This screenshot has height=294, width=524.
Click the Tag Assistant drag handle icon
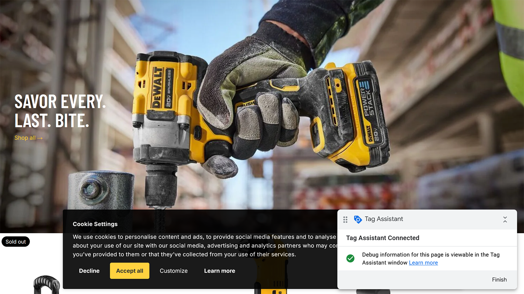pyautogui.click(x=345, y=220)
